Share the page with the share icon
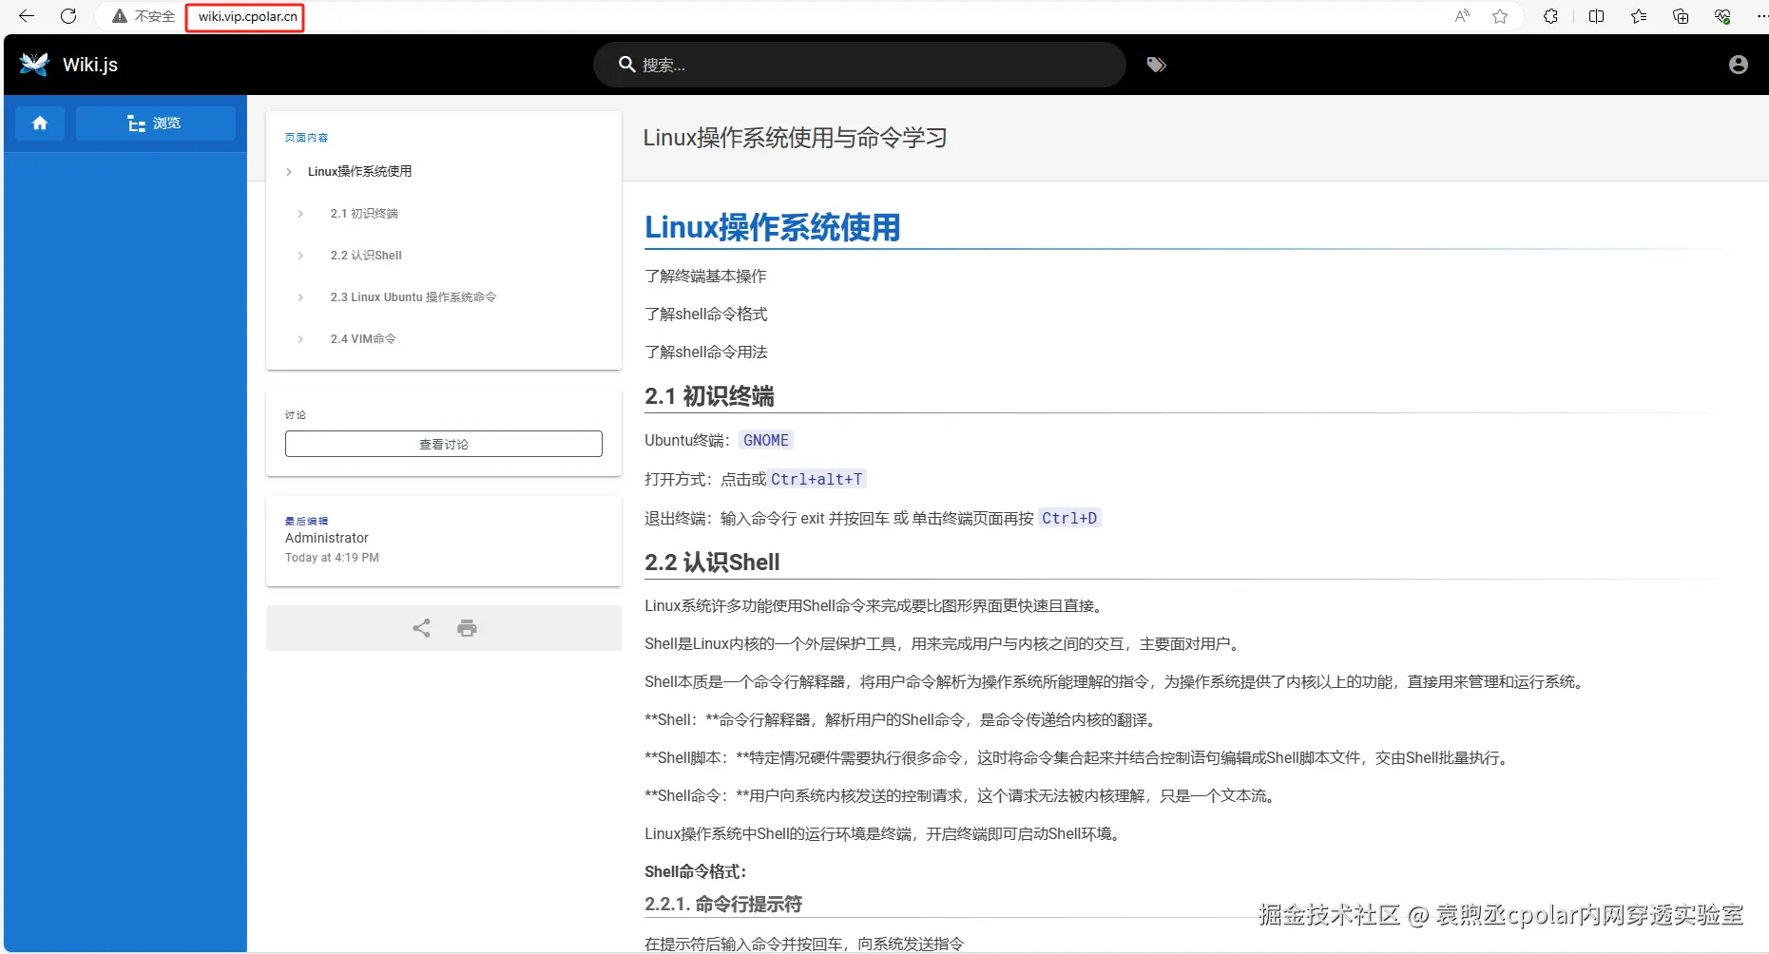Image resolution: width=1769 pixels, height=954 pixels. 421,628
